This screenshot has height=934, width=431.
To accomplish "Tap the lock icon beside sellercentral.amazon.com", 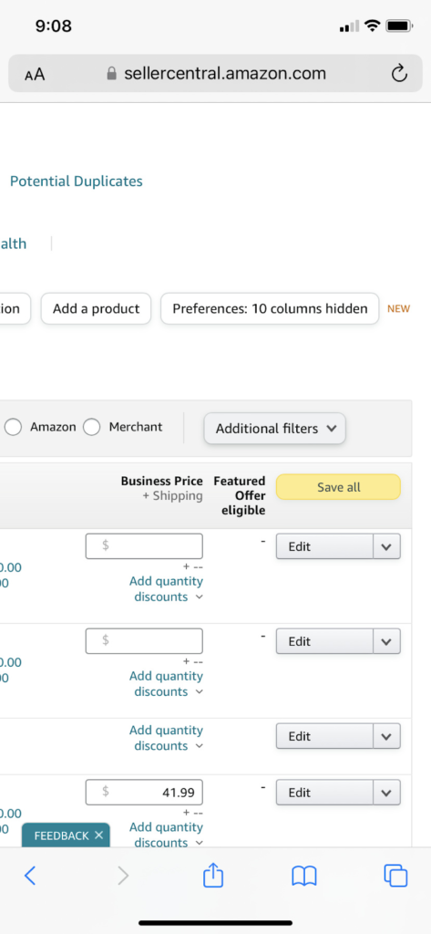I will point(111,73).
